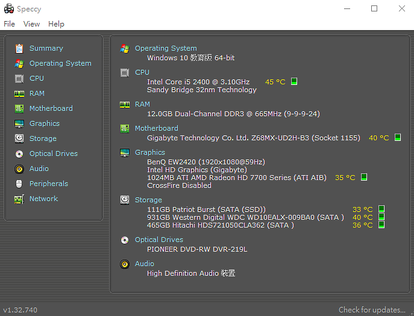Click the RAM heading link in summary

tap(142, 104)
